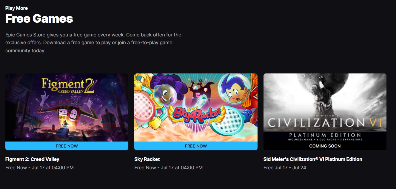Click the Figment 2 Free Now date line
The image size is (396, 189).
pyautogui.click(x=39, y=168)
